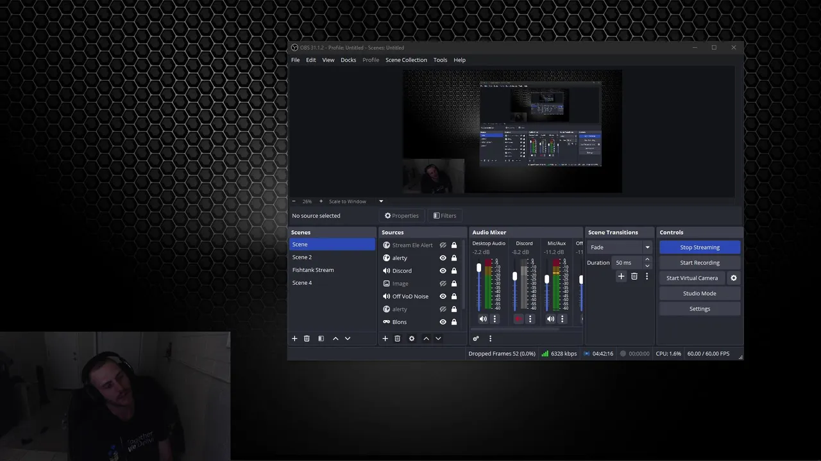Viewport: 821px width, 461px height.
Task: Select Scene 2 in Scenes list
Action: click(x=332, y=257)
